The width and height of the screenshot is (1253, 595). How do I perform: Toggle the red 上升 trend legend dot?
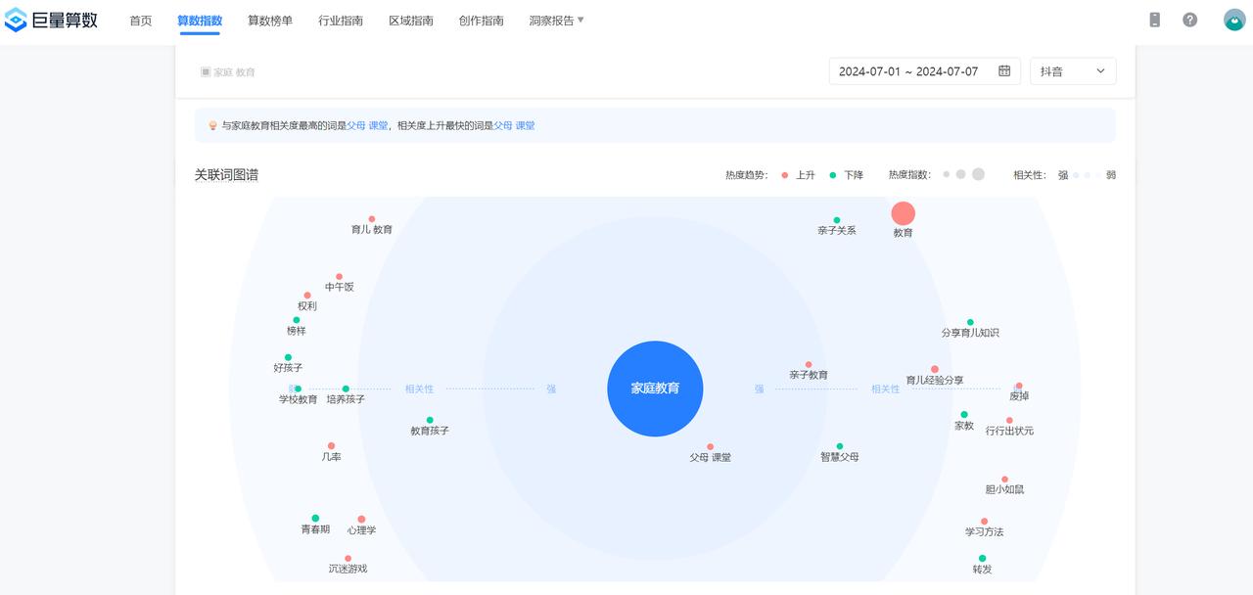[784, 173]
